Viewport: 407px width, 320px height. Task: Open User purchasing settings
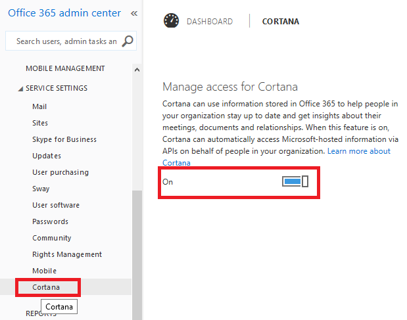60,172
